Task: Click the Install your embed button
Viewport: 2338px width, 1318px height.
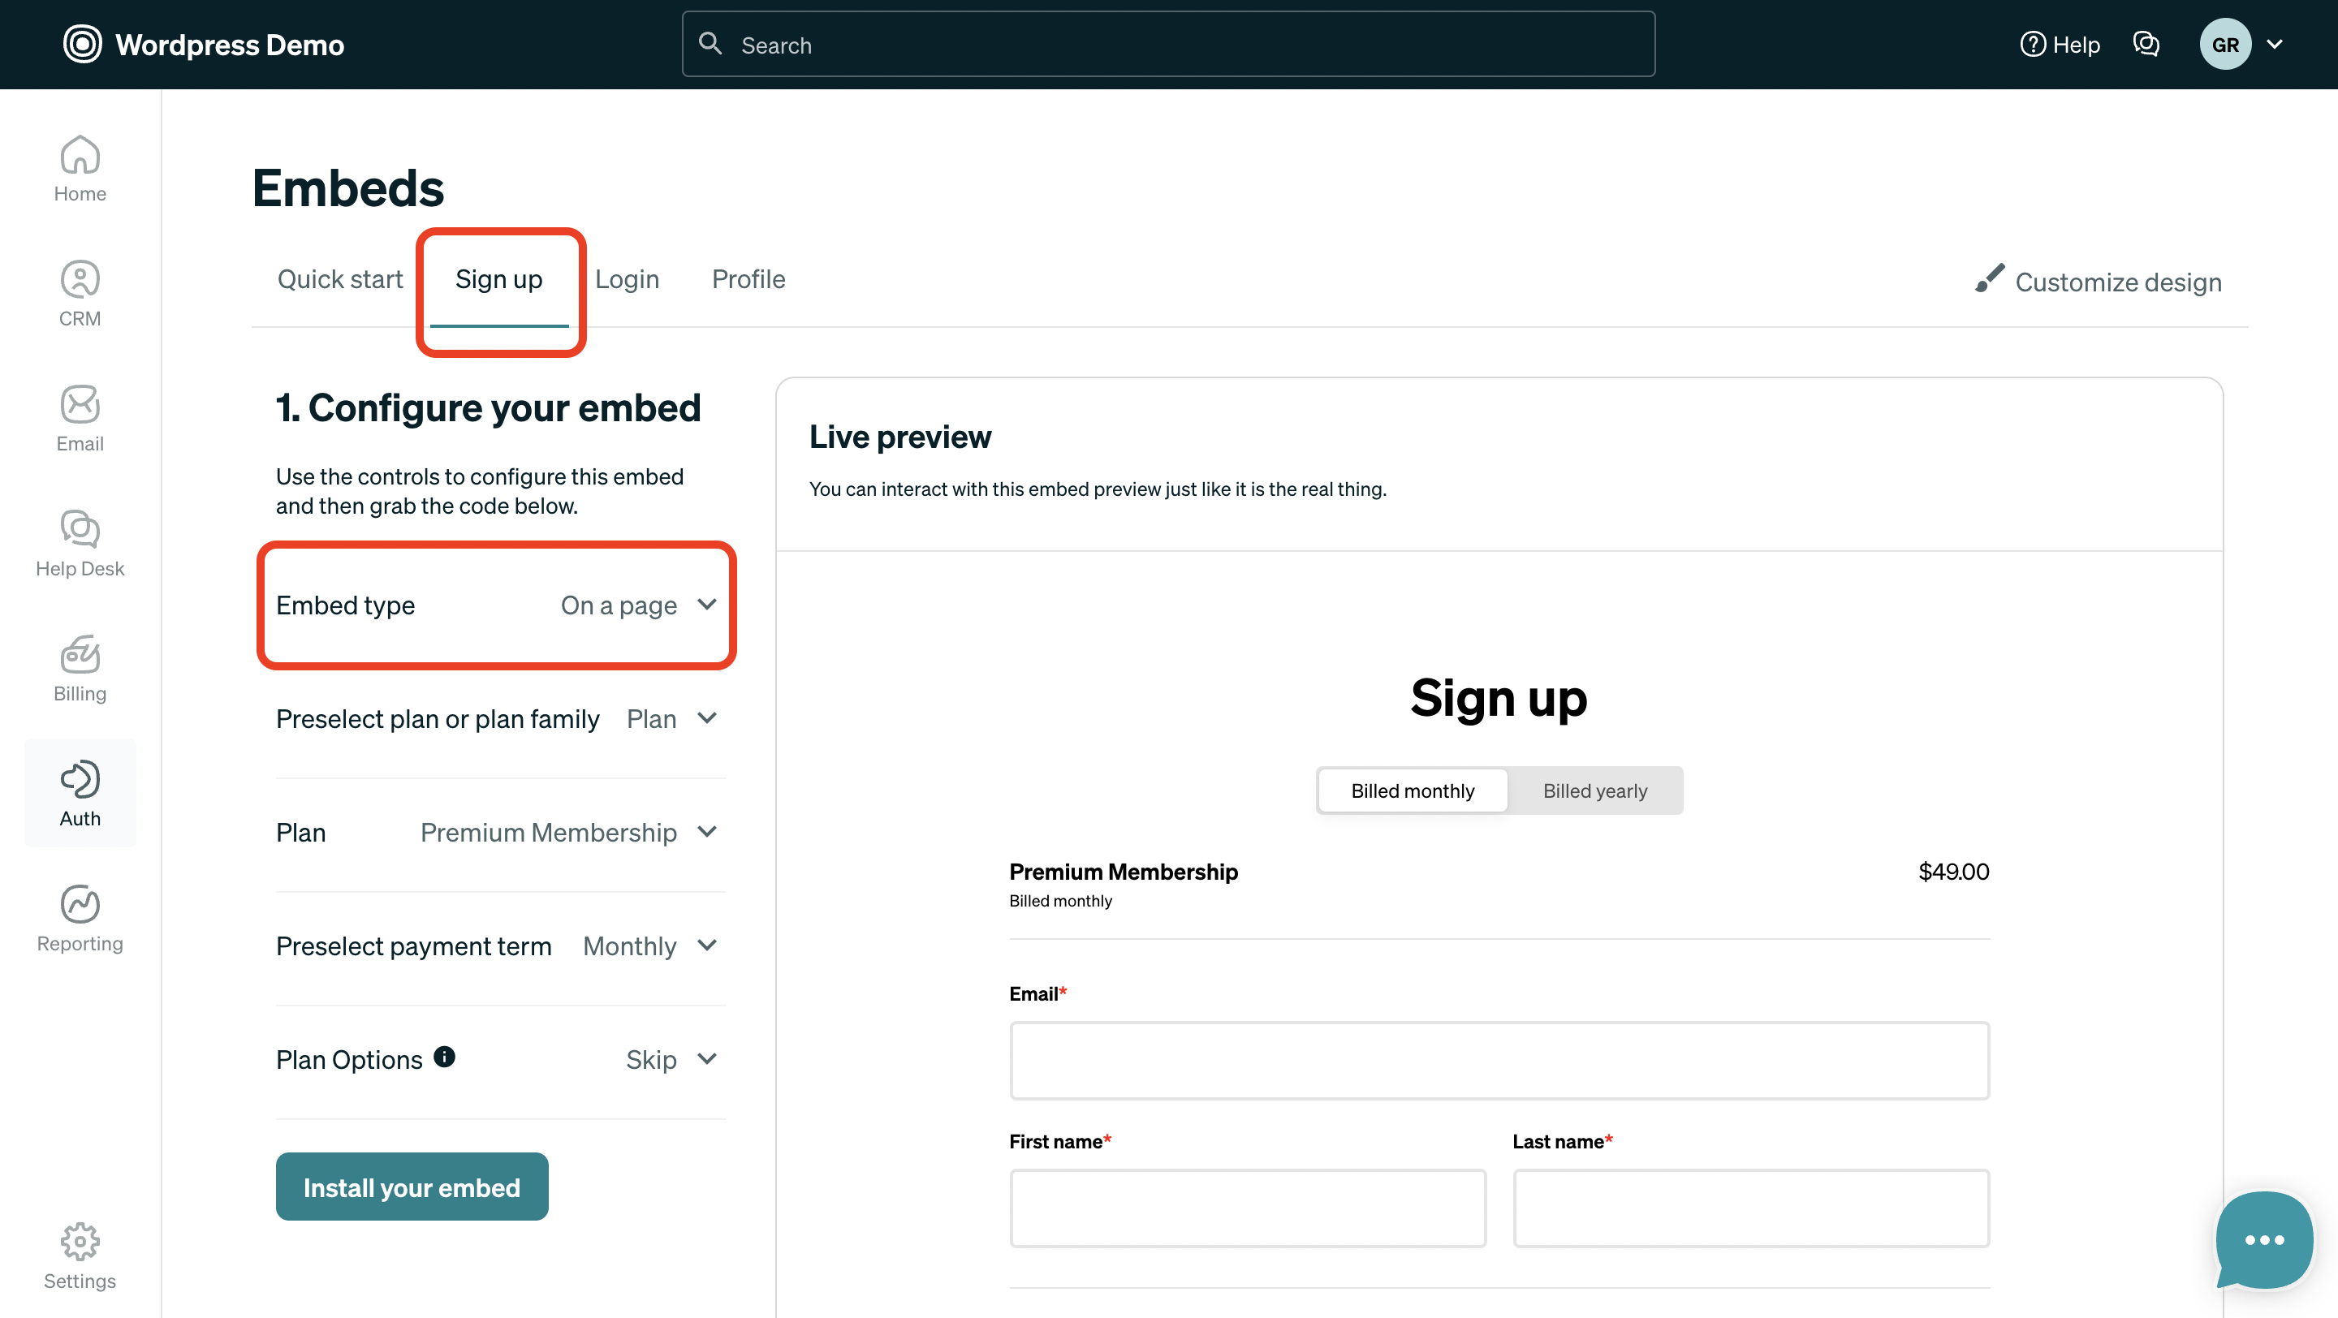Action: tap(411, 1187)
